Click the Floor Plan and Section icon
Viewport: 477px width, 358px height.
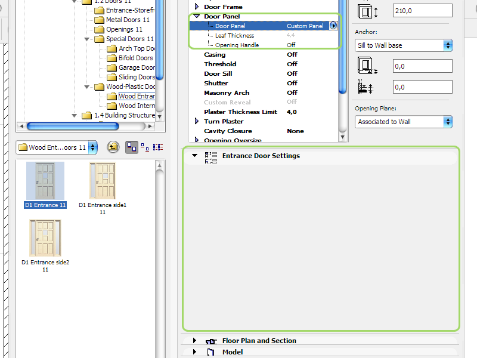click(211, 341)
